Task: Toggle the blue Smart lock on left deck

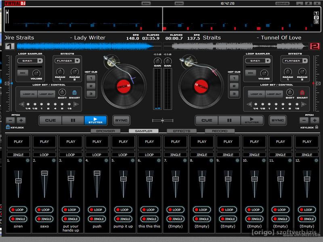Action: pyautogui.click(x=74, y=92)
